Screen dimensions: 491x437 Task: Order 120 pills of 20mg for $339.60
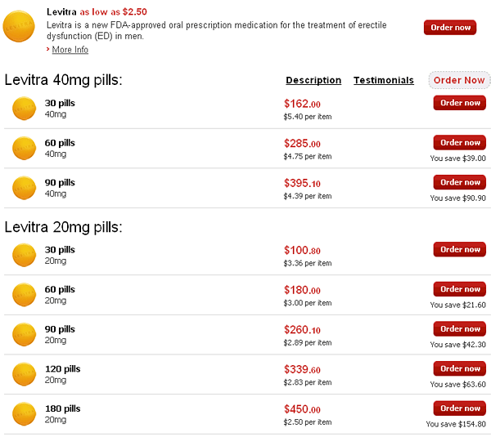click(x=460, y=368)
